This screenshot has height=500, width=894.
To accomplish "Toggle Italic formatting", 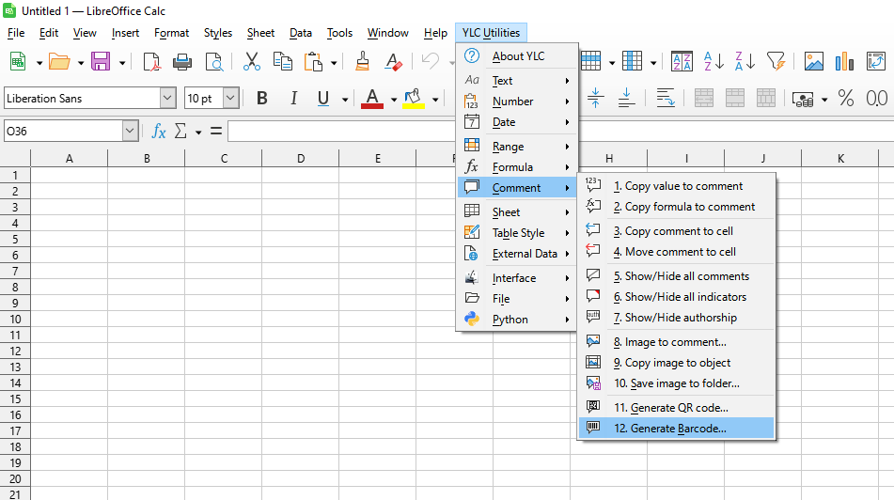I will [293, 99].
